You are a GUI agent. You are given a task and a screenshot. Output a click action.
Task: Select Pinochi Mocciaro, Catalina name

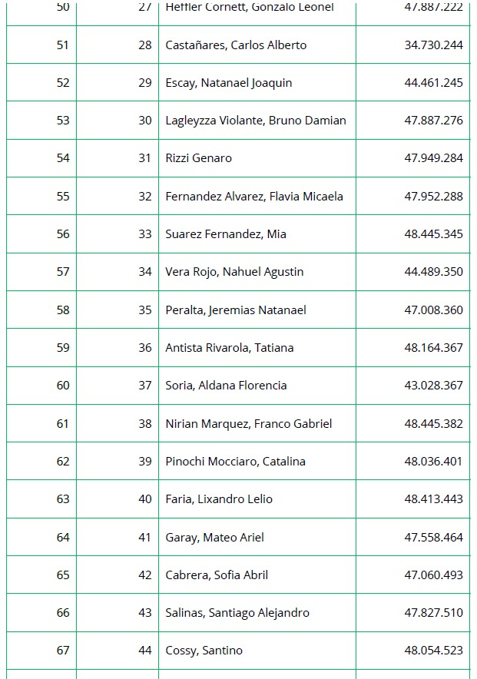[x=235, y=462]
